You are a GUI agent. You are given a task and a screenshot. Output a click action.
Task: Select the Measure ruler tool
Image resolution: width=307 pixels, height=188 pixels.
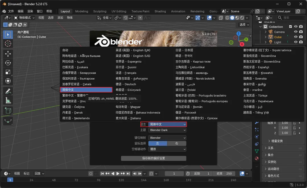[8, 100]
